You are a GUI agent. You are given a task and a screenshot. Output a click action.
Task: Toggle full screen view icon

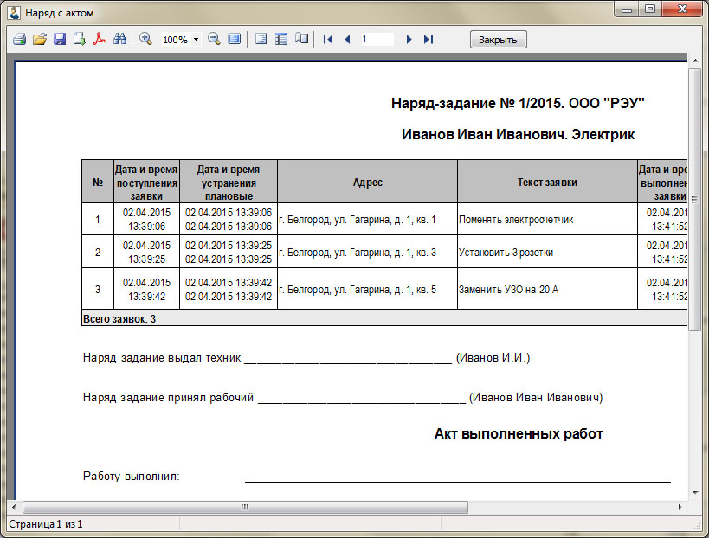(234, 40)
